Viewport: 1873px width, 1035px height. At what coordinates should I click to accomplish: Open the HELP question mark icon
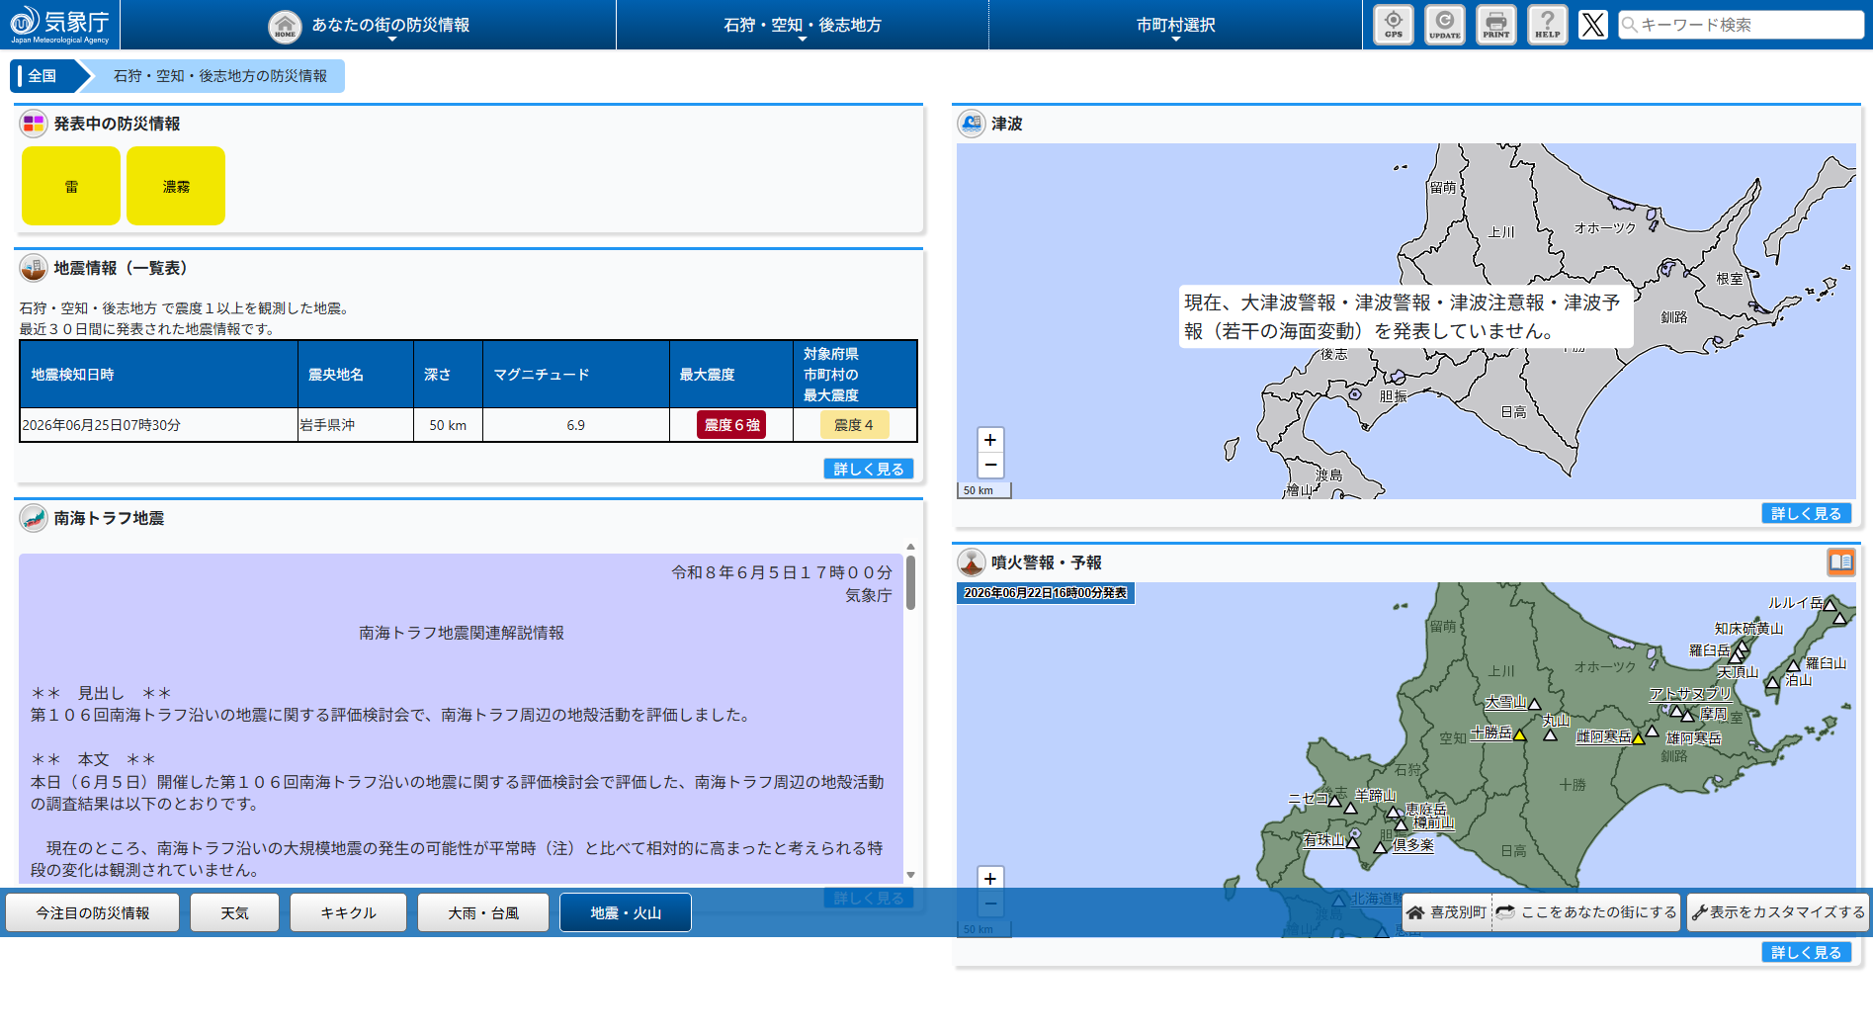(1548, 25)
